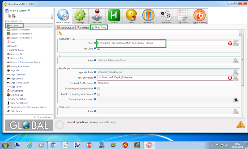Open Internet Explorer from taskbar

29,145
